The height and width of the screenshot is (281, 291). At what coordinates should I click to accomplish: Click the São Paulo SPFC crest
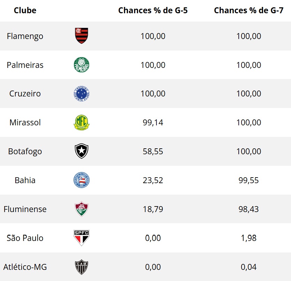point(82,238)
